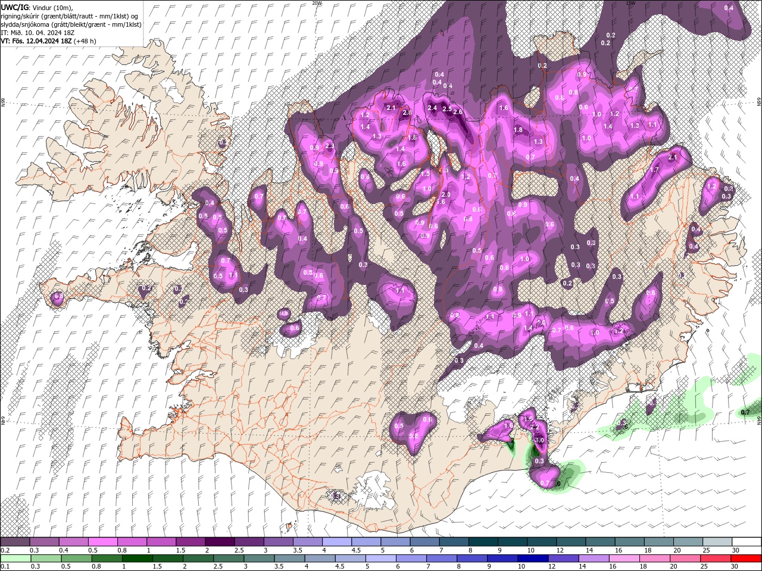Click upper scale swatch between 2 and 2.5
The height and width of the screenshot is (571, 762).
[x=220, y=542]
